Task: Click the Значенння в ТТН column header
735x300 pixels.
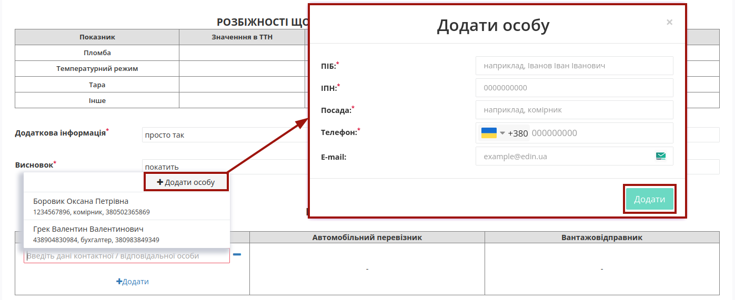Action: click(242, 37)
